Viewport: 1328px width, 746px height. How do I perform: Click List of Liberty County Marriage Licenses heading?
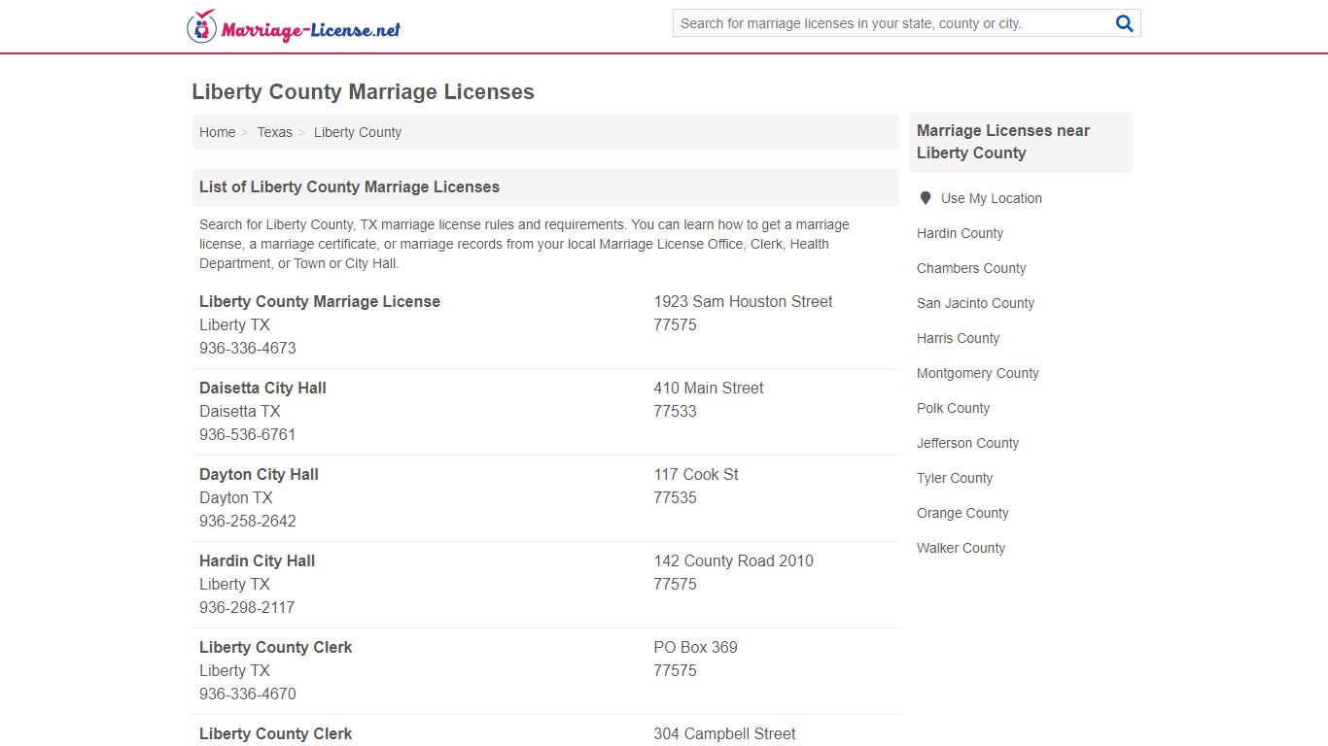point(349,186)
